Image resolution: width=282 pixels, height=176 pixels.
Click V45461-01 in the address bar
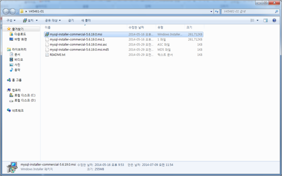[36, 11]
